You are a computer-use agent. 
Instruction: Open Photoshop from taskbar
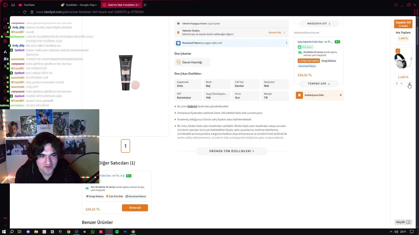click(125, 232)
